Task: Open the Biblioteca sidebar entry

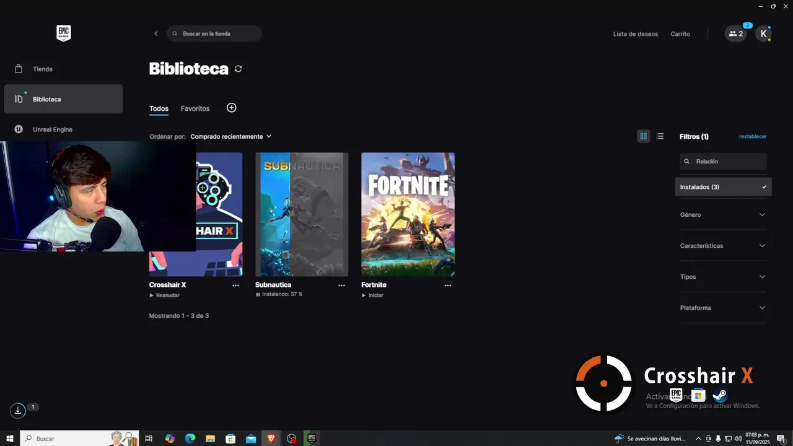Action: tap(63, 99)
